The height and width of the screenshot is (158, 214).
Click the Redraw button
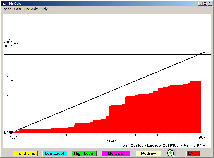coord(149,153)
